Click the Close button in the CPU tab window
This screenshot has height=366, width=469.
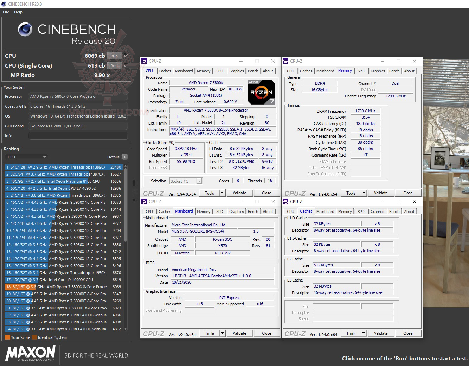266,193
